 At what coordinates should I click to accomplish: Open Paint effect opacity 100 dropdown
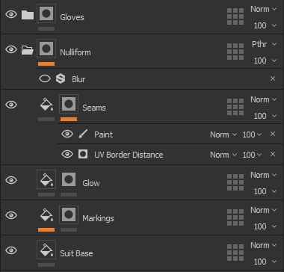coord(252,135)
